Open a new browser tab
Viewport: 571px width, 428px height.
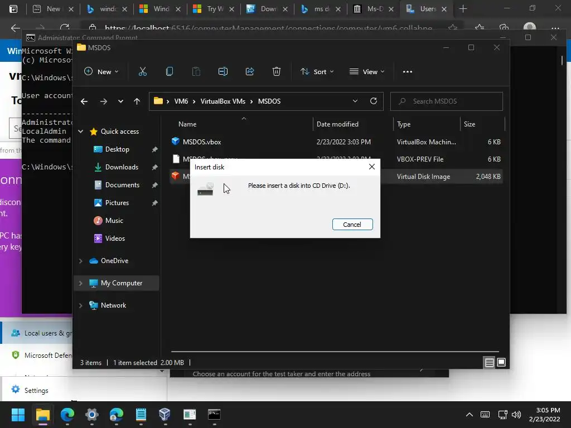pyautogui.click(x=463, y=9)
